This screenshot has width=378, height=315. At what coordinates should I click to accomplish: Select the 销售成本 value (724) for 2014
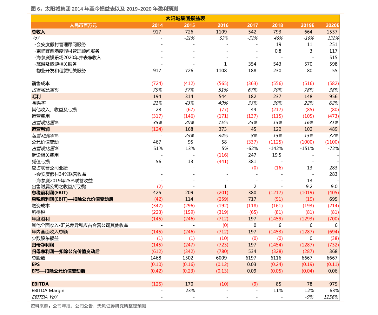pos(157,83)
